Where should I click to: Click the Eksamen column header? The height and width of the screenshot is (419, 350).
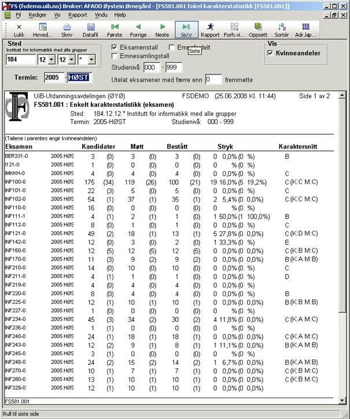coord(19,146)
